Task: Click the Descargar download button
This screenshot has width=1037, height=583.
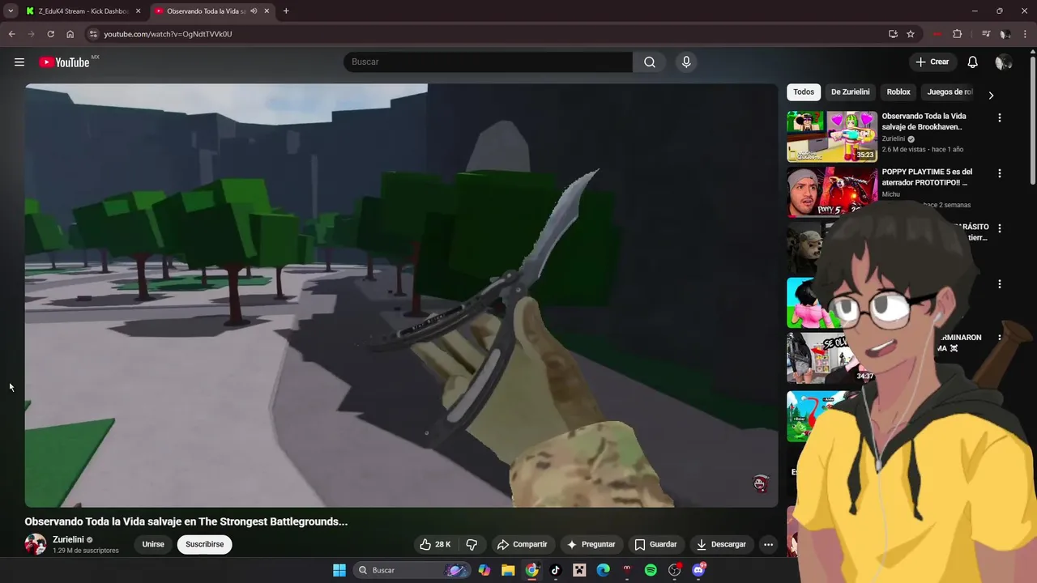Action: 721,544
